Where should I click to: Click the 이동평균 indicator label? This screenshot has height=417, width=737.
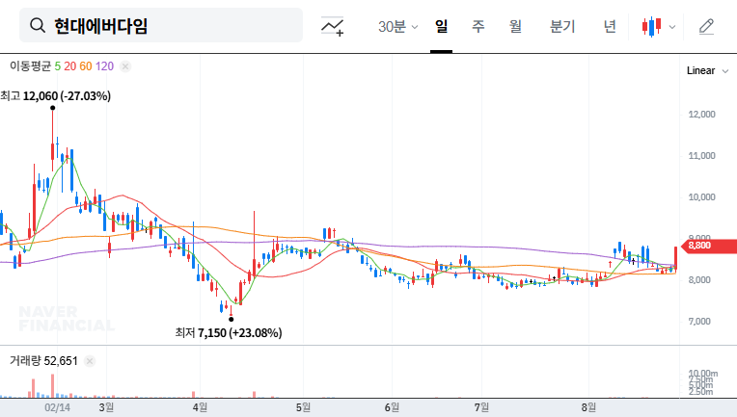pyautogui.click(x=30, y=66)
